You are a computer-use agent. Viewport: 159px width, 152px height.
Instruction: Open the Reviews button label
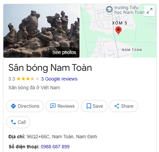(66, 106)
